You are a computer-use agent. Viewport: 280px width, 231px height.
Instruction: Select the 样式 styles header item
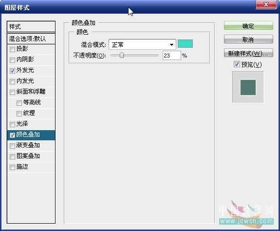coord(31,27)
